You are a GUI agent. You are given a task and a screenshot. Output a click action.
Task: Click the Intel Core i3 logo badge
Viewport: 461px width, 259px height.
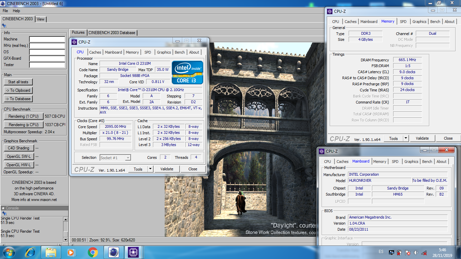pos(187,72)
